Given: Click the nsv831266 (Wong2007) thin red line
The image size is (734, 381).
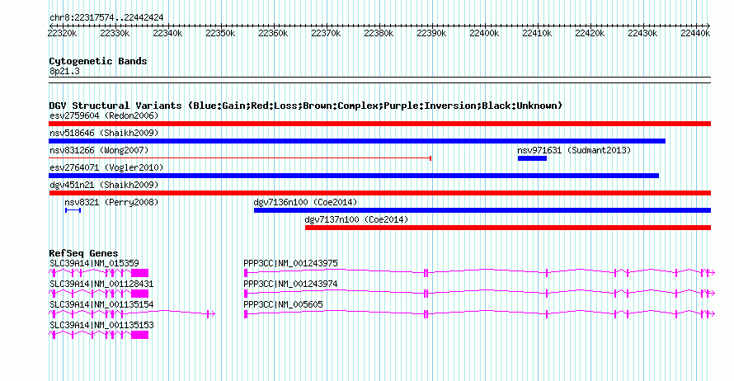Looking at the screenshot, I should [240, 158].
